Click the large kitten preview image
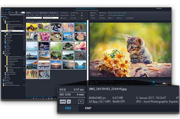 tap(130, 50)
